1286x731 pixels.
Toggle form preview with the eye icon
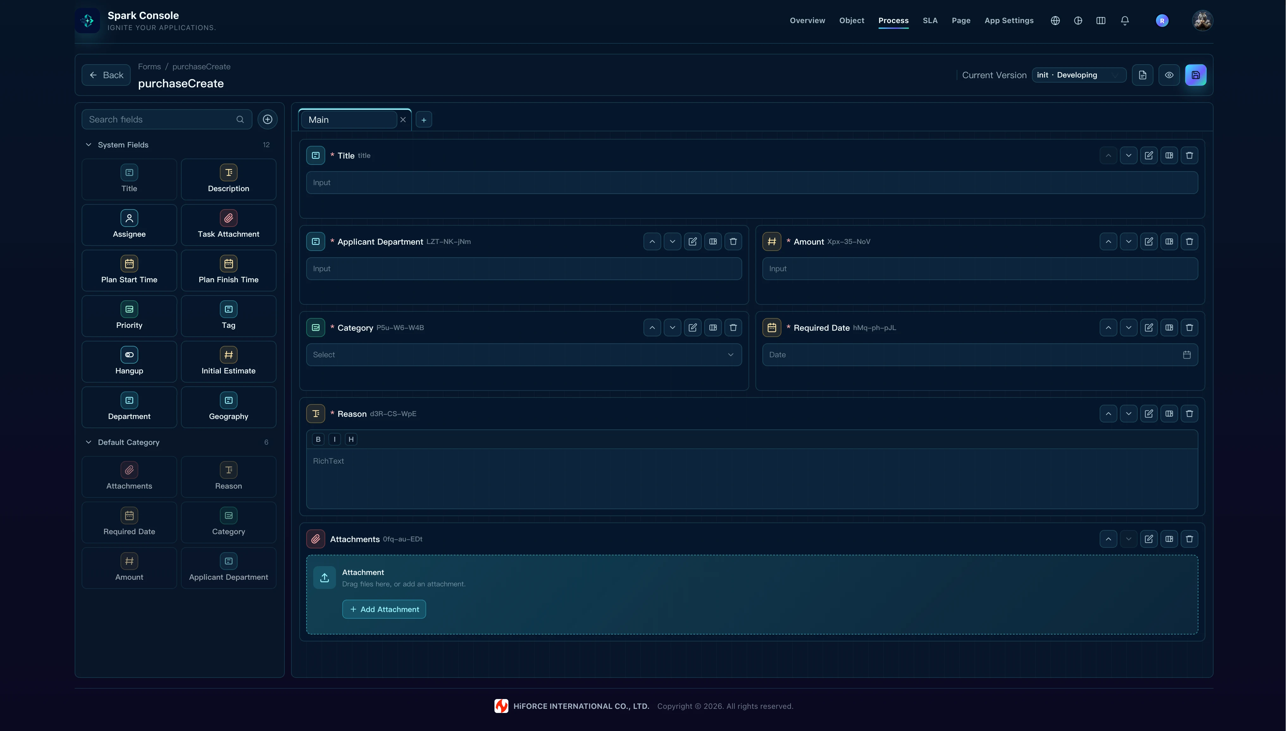pos(1169,75)
